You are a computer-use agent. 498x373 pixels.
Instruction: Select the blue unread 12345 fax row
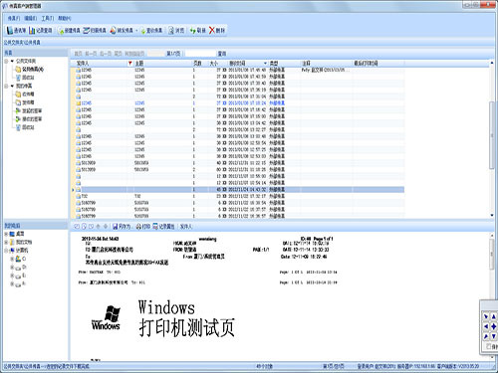[237, 103]
